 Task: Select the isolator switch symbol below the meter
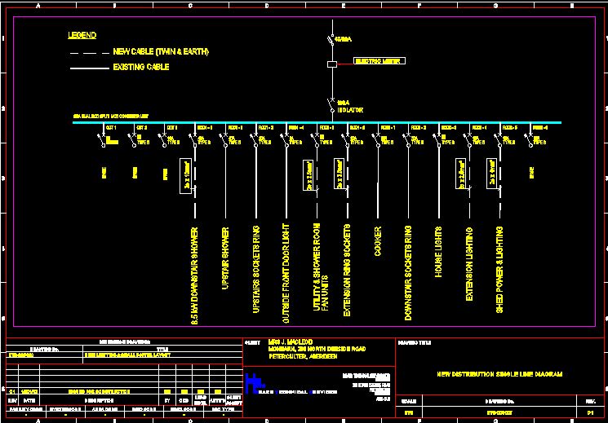(x=332, y=105)
